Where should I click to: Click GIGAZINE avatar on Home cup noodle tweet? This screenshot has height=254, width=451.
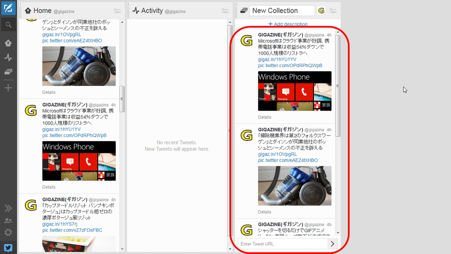30,205
